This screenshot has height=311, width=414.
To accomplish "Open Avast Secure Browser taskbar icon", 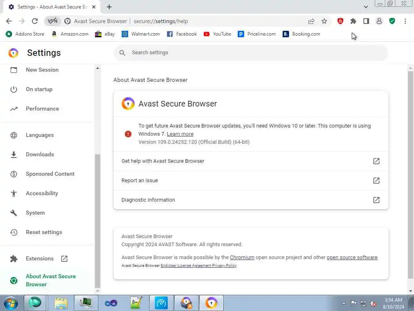I will click(x=211, y=303).
